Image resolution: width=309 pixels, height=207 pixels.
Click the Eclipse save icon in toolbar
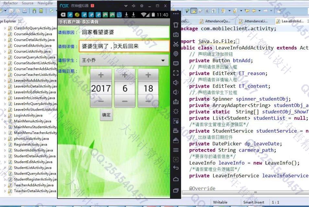[11, 11]
